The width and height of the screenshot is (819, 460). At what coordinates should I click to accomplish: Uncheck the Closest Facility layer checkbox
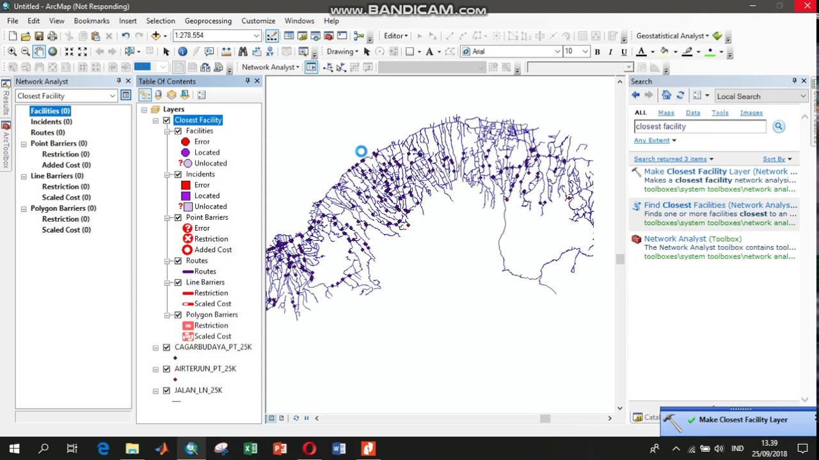point(167,120)
